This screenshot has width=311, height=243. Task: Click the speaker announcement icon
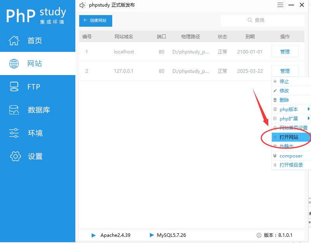tap(82, 5)
